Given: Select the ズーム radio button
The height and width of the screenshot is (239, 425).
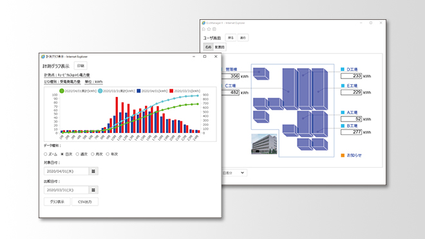Looking at the screenshot, I should tap(46, 154).
